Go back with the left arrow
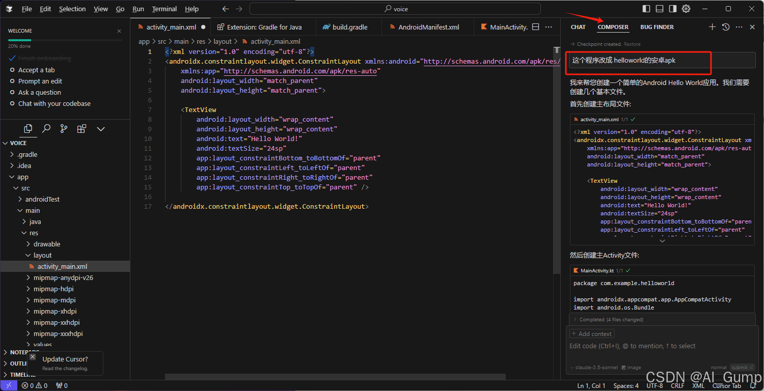The width and height of the screenshot is (764, 391). point(226,9)
